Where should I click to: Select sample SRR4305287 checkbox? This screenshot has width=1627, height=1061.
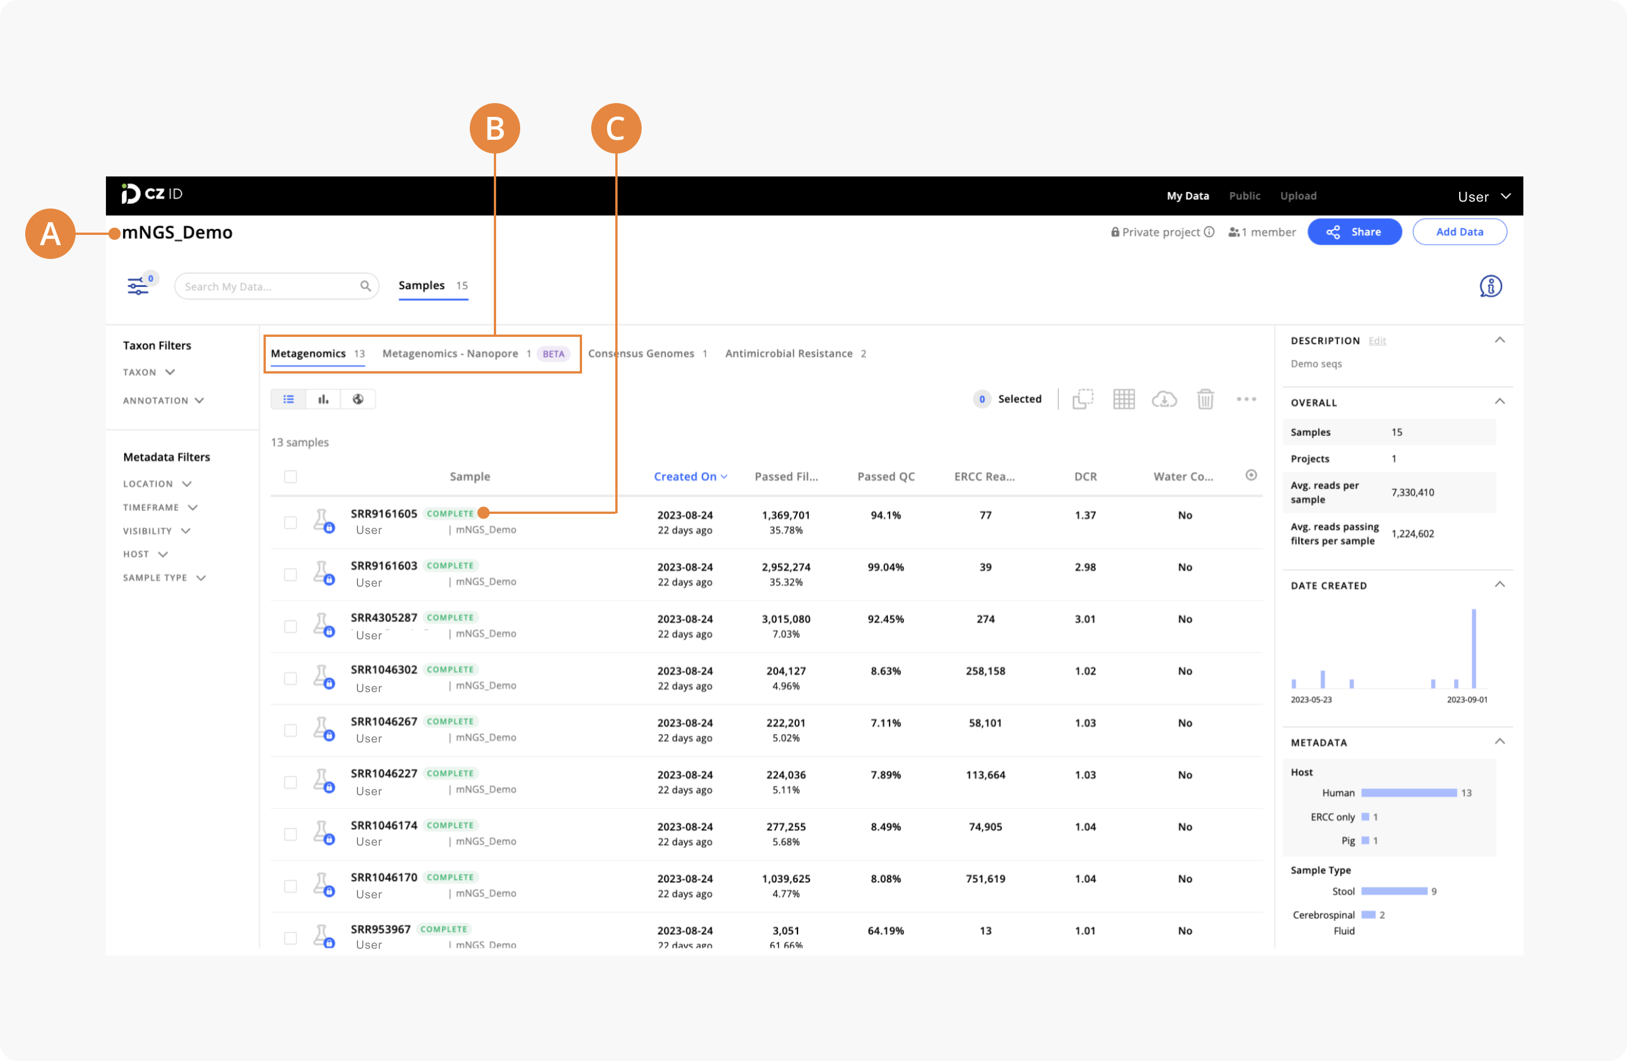click(x=290, y=627)
